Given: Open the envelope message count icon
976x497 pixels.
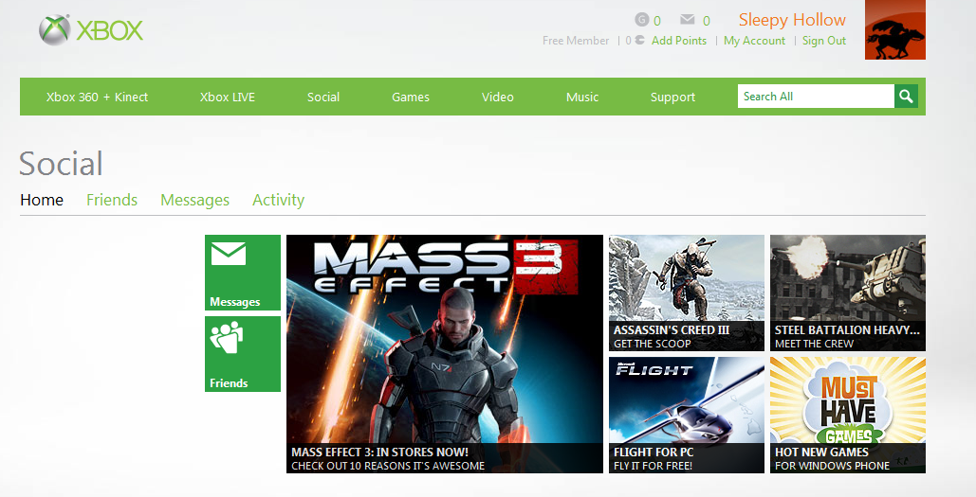Looking at the screenshot, I should coord(687,19).
